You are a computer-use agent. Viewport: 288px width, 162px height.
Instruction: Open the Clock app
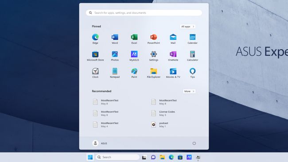click(95, 73)
